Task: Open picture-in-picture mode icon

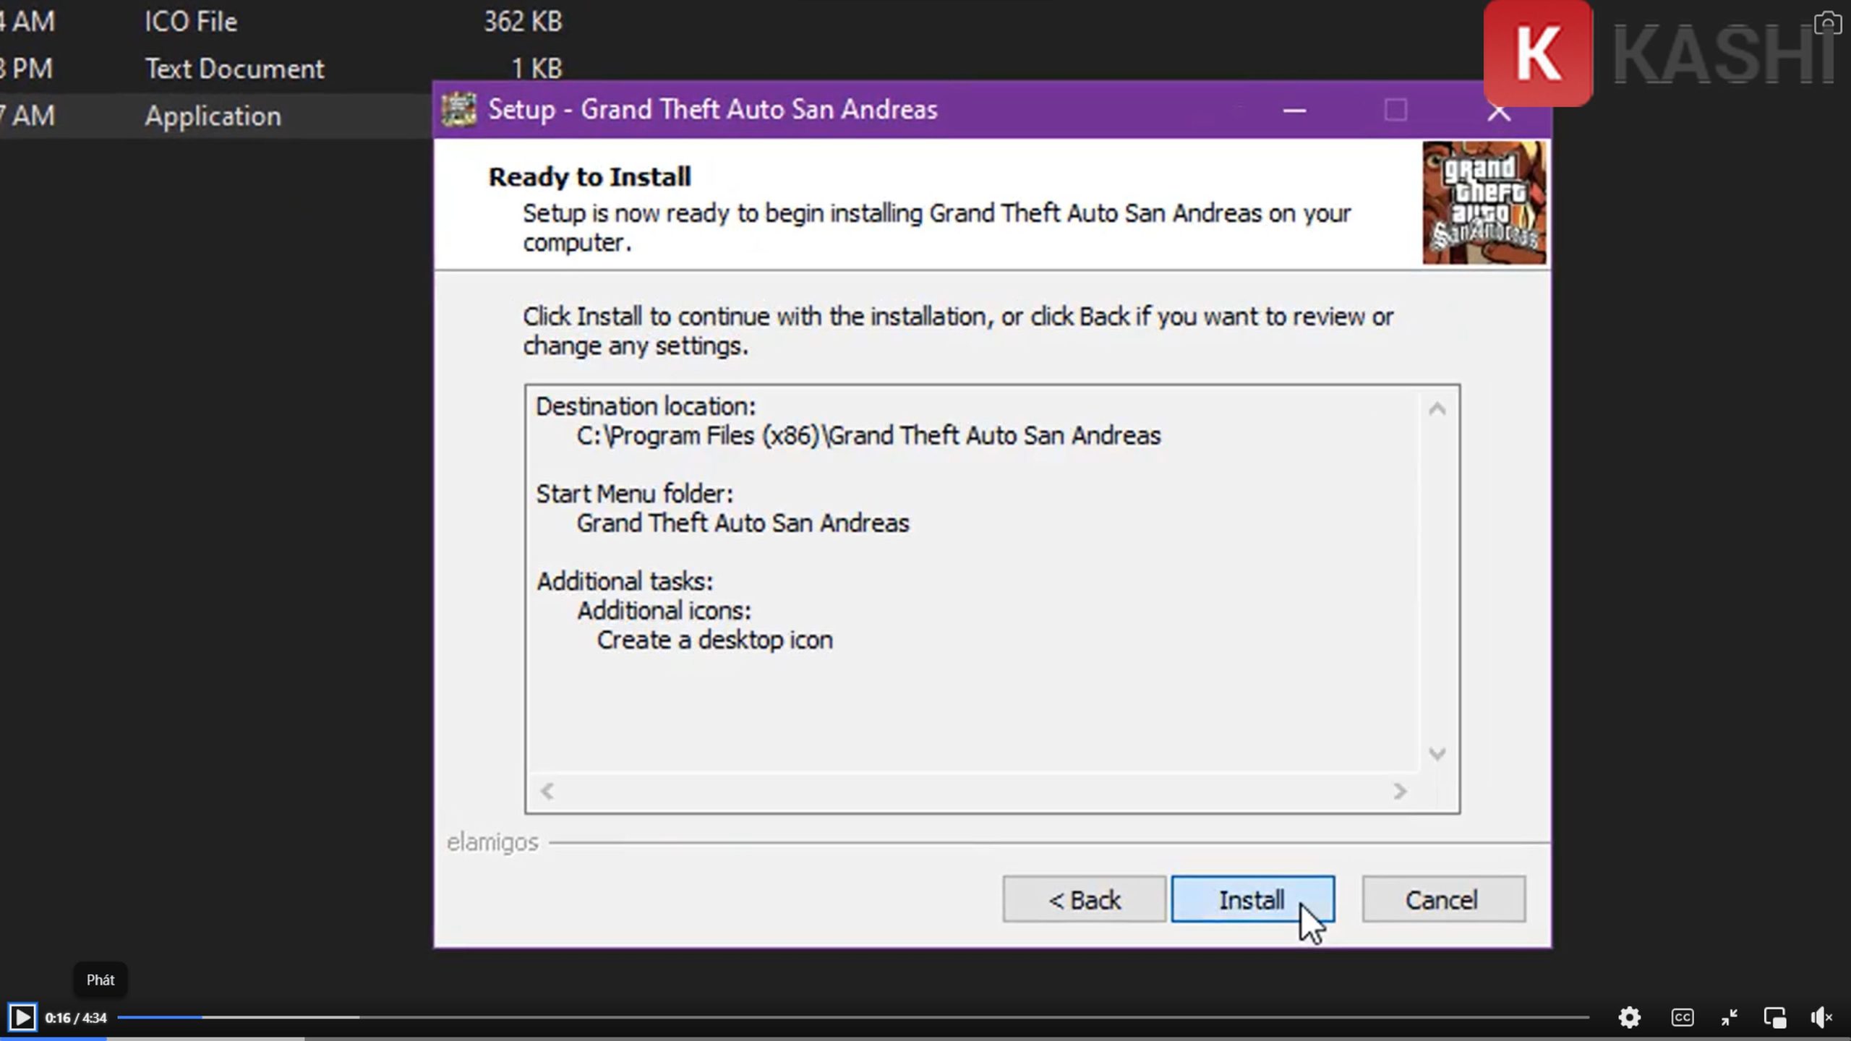Action: point(1775,1017)
